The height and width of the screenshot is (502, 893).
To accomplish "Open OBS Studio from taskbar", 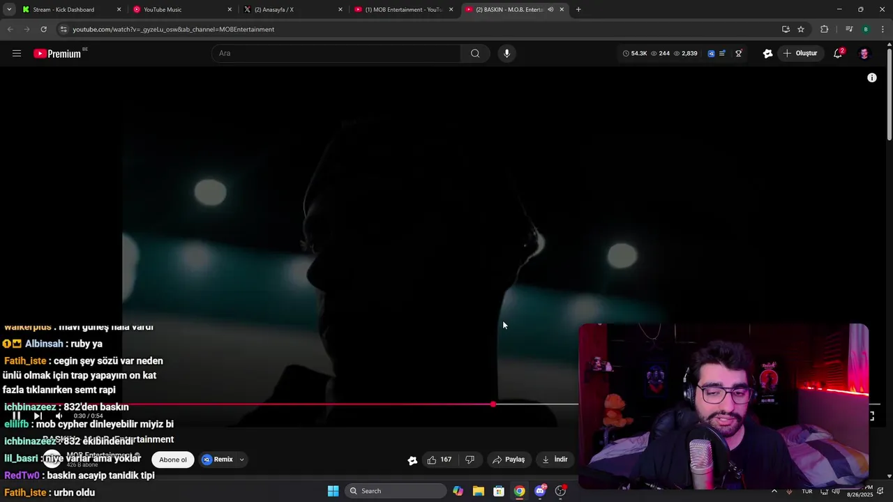I will (x=560, y=491).
